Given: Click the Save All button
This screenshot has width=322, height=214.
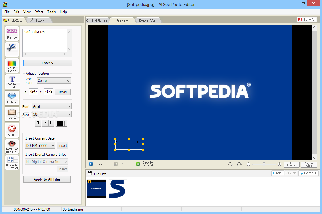Looking at the screenshot, I should (x=307, y=20).
